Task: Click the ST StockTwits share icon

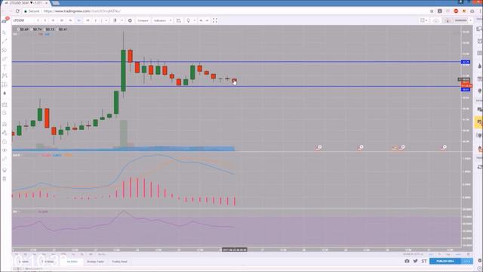Action: tap(424, 261)
